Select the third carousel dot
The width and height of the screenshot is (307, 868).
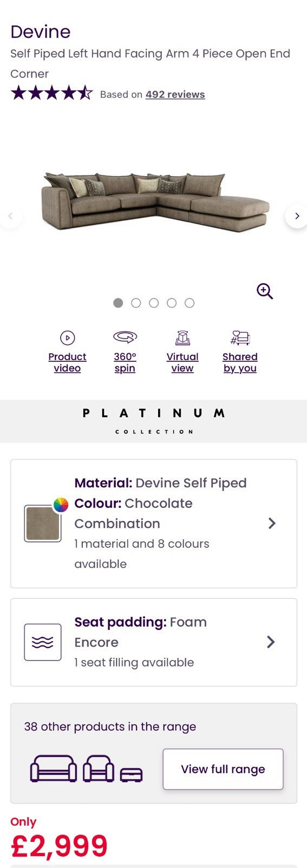[154, 303]
